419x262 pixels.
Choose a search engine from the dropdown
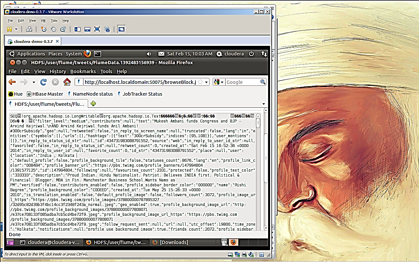[x=219, y=82]
